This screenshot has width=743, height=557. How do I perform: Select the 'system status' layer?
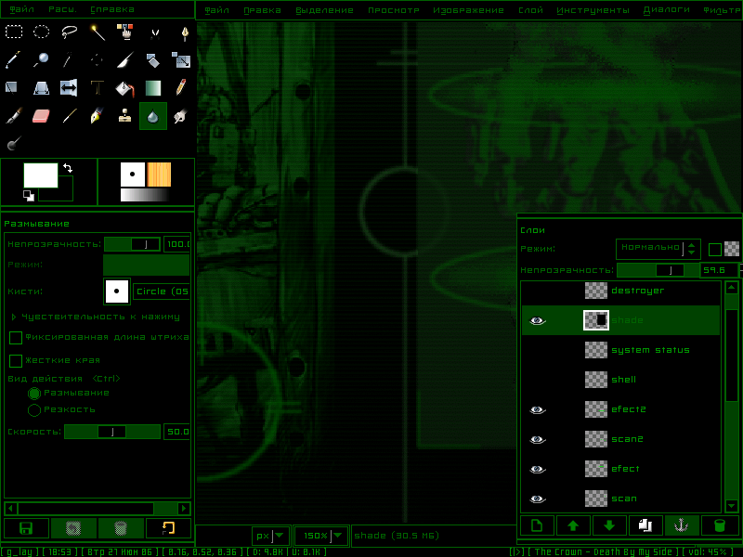point(650,350)
